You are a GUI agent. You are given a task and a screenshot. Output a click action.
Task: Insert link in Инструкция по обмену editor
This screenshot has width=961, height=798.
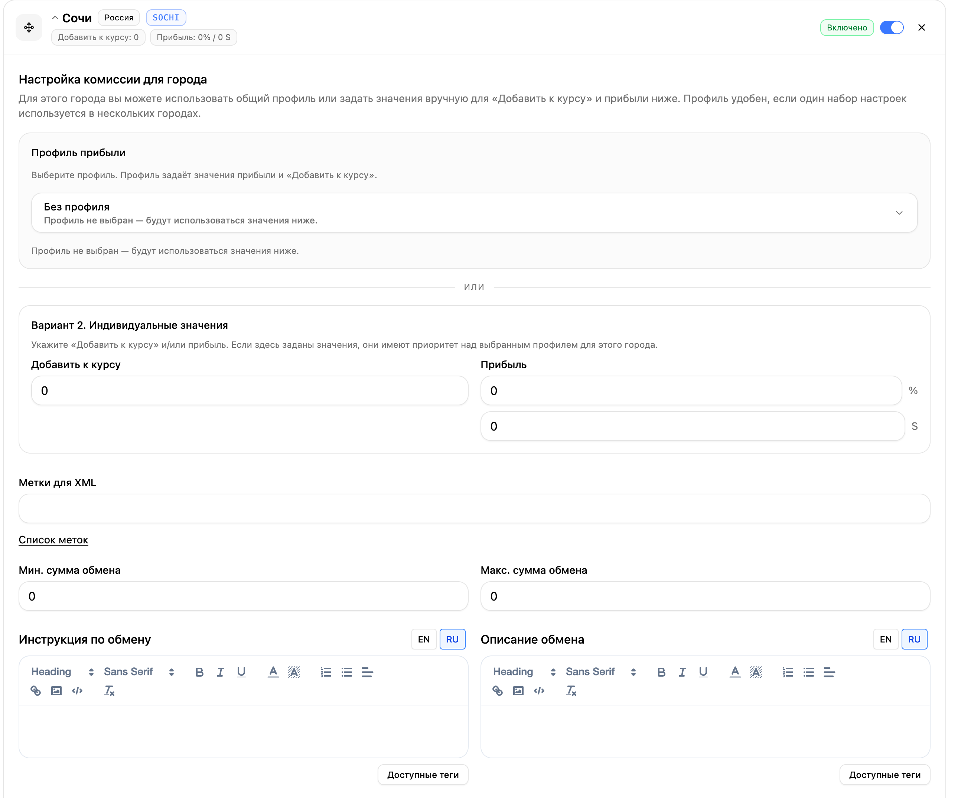[x=36, y=690]
